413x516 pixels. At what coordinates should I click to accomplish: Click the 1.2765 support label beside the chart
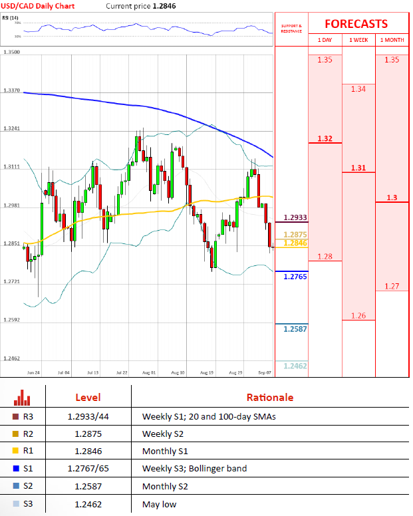click(295, 275)
